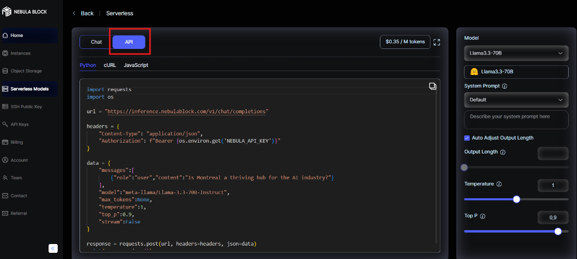Open API Keys in the sidebar
Image resolution: width=577 pixels, height=259 pixels.
click(19, 124)
